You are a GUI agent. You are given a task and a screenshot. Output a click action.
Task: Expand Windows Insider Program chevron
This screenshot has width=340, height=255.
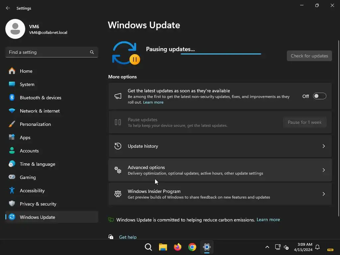323,194
